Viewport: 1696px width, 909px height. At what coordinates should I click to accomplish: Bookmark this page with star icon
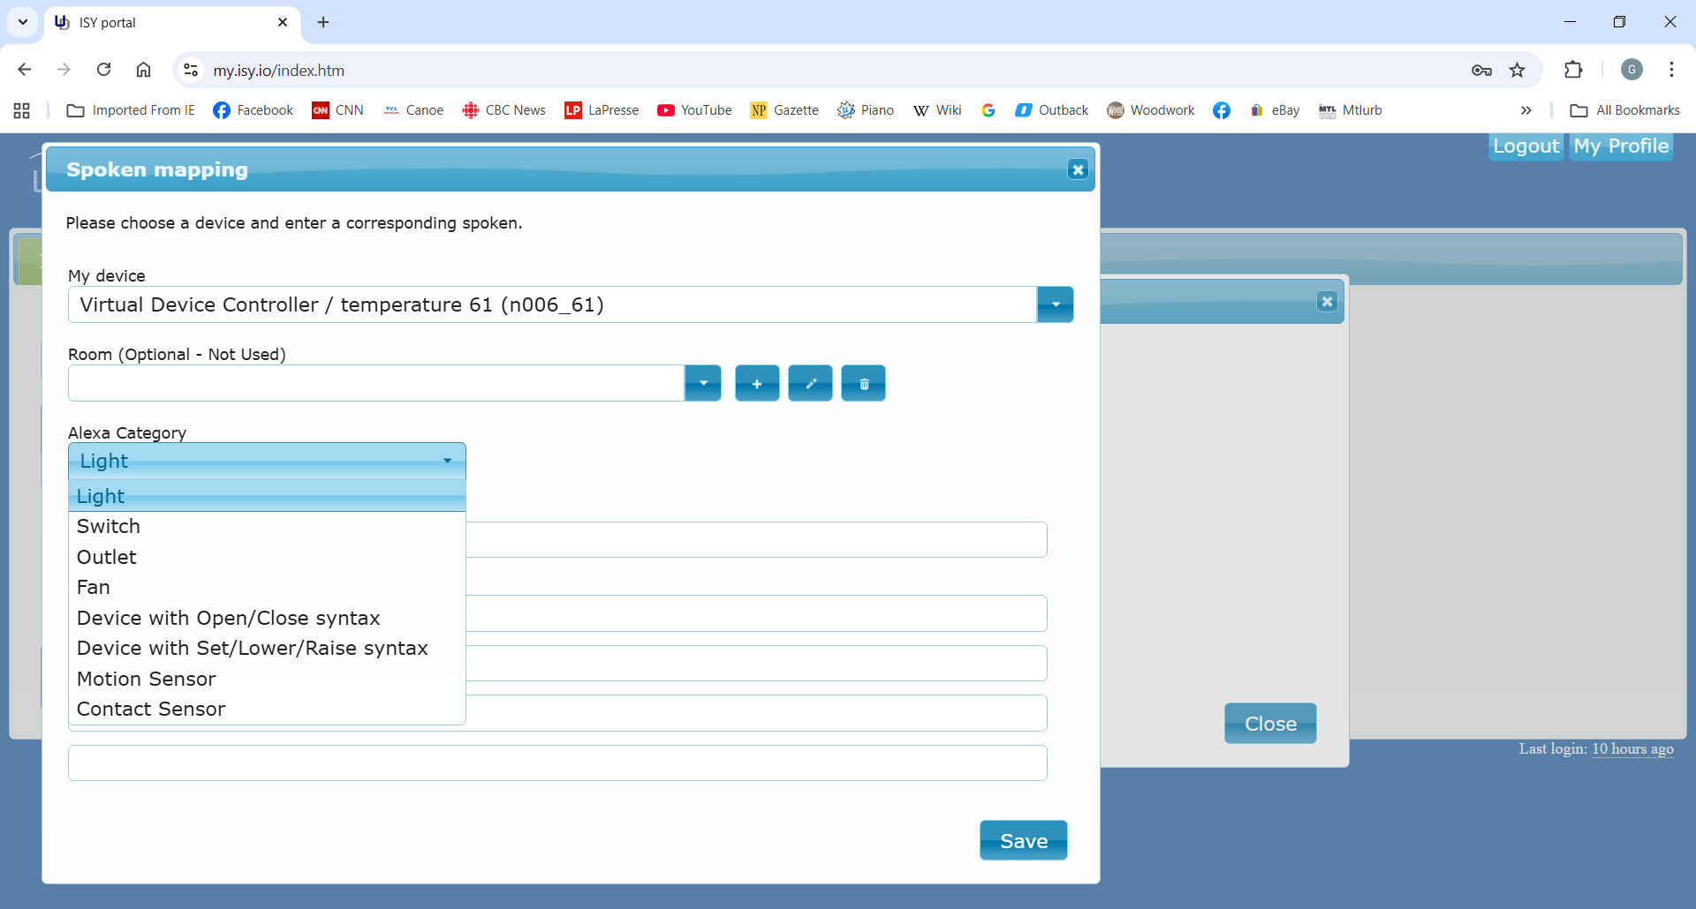(1517, 71)
